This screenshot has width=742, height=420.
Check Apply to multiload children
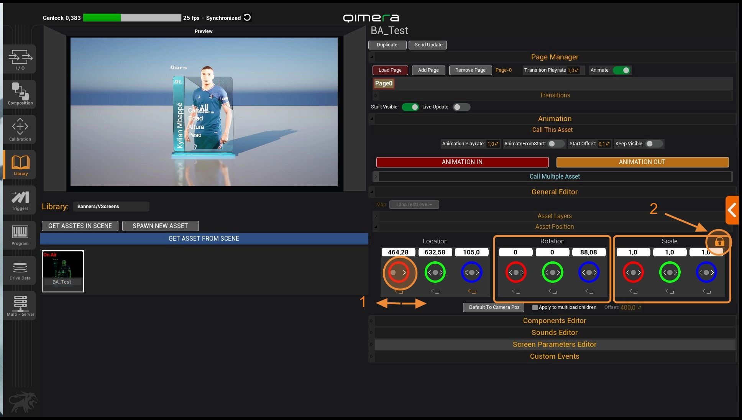[535, 307]
